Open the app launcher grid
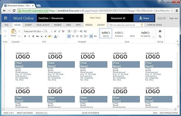This screenshot has width=181, height=116. click(6, 18)
